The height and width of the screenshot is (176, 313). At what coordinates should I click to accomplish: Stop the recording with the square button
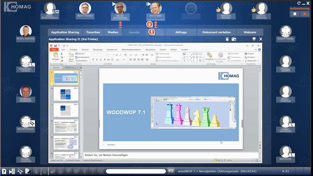(x=295, y=14)
